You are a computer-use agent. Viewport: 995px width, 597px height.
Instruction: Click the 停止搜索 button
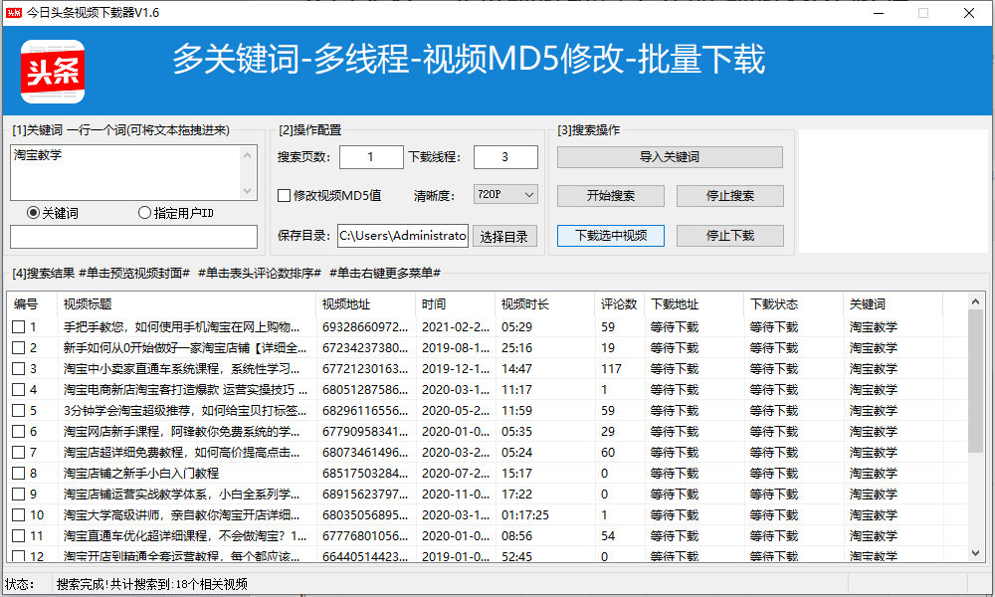tap(729, 196)
